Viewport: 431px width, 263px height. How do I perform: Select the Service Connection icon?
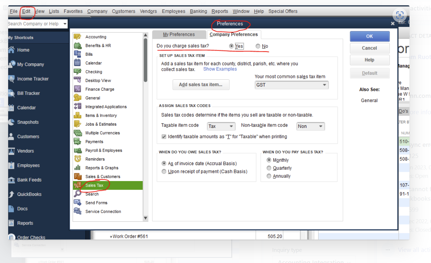(77, 211)
